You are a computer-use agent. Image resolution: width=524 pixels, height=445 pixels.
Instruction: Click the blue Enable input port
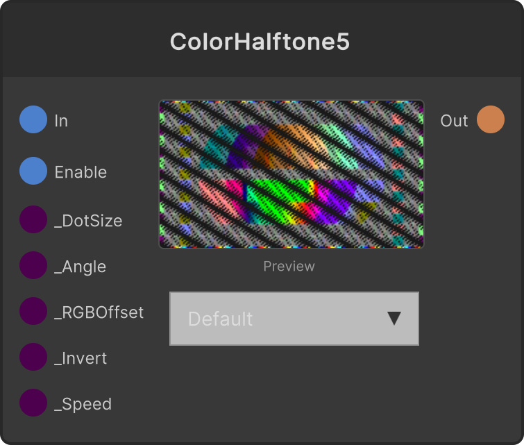[33, 171]
